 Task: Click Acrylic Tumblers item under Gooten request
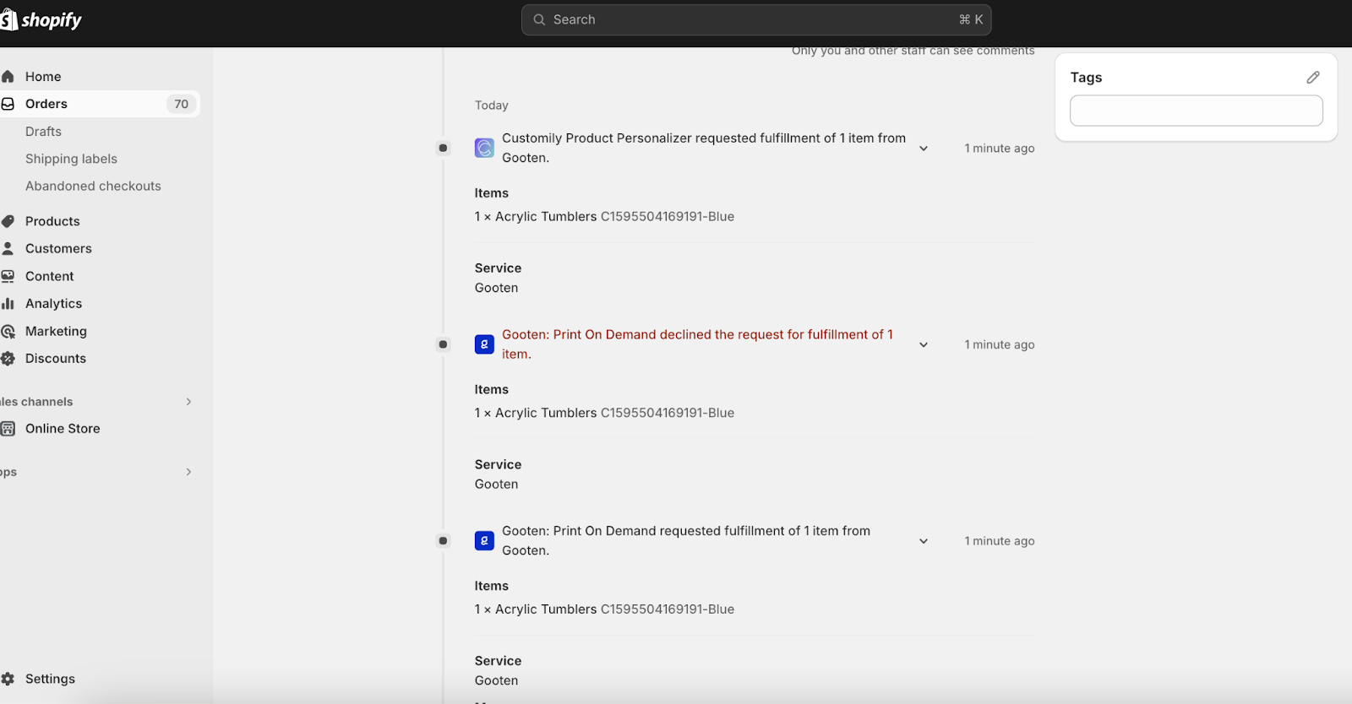click(x=604, y=609)
